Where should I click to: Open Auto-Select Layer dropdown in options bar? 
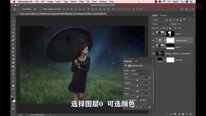(x=36, y=9)
